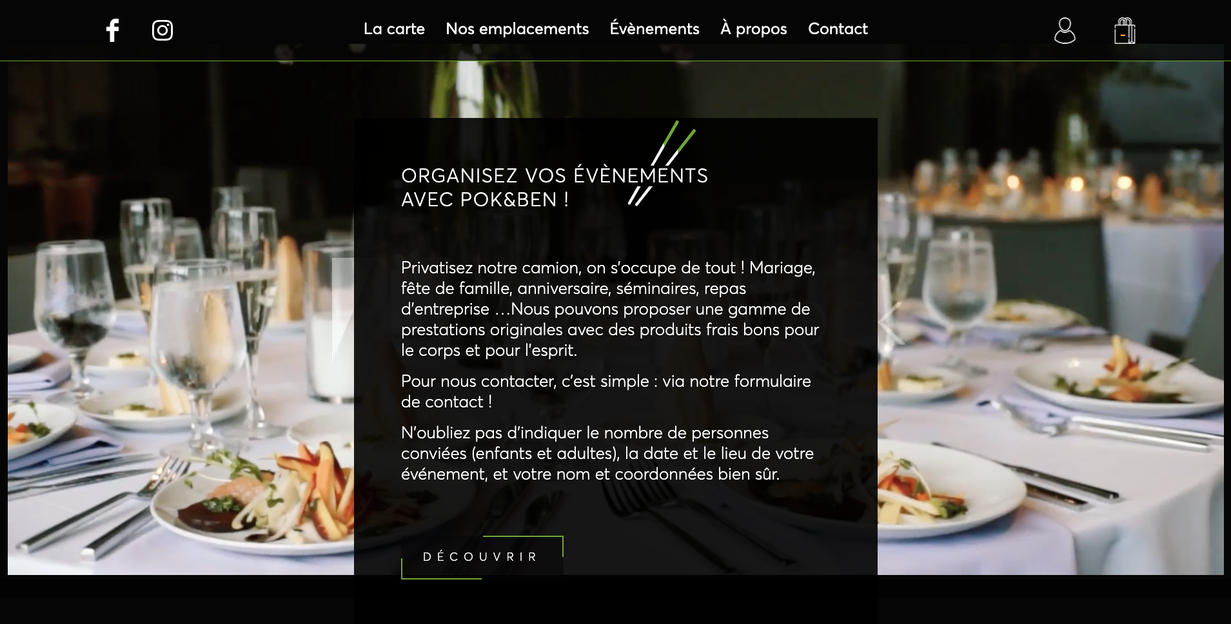1231x624 pixels.
Task: Open the user account icon
Action: (x=1065, y=30)
